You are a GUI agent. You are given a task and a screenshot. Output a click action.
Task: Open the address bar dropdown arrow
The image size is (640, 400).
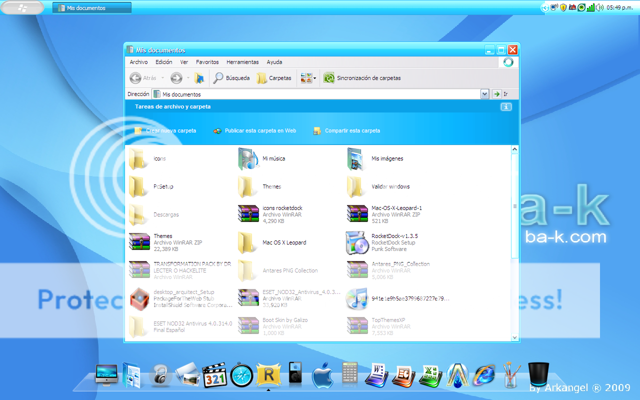coord(484,94)
